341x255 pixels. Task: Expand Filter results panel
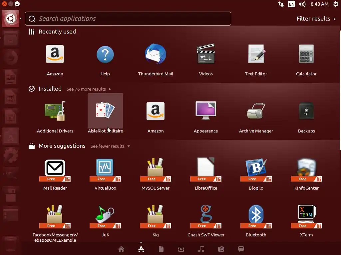click(x=316, y=19)
